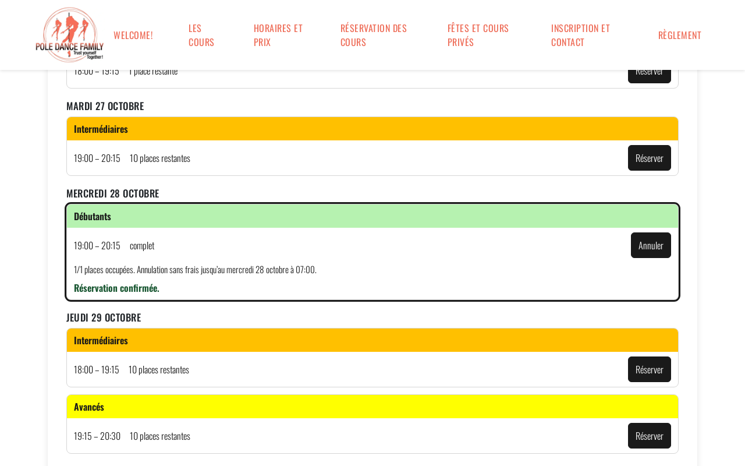Click '19:00 – 20:15' under Tuesday Intermédiaires
Image resolution: width=745 pixels, height=466 pixels.
coord(97,158)
